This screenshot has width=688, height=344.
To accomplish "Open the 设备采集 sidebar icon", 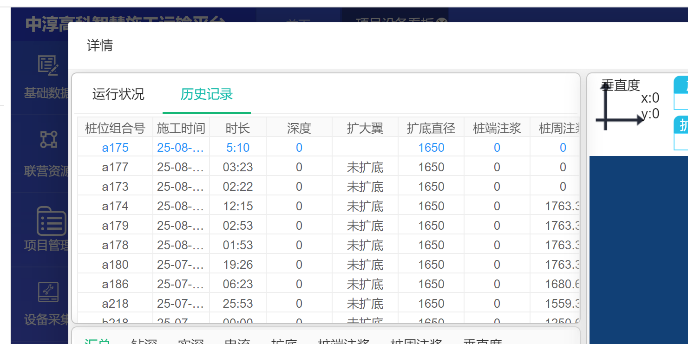I will click(48, 292).
